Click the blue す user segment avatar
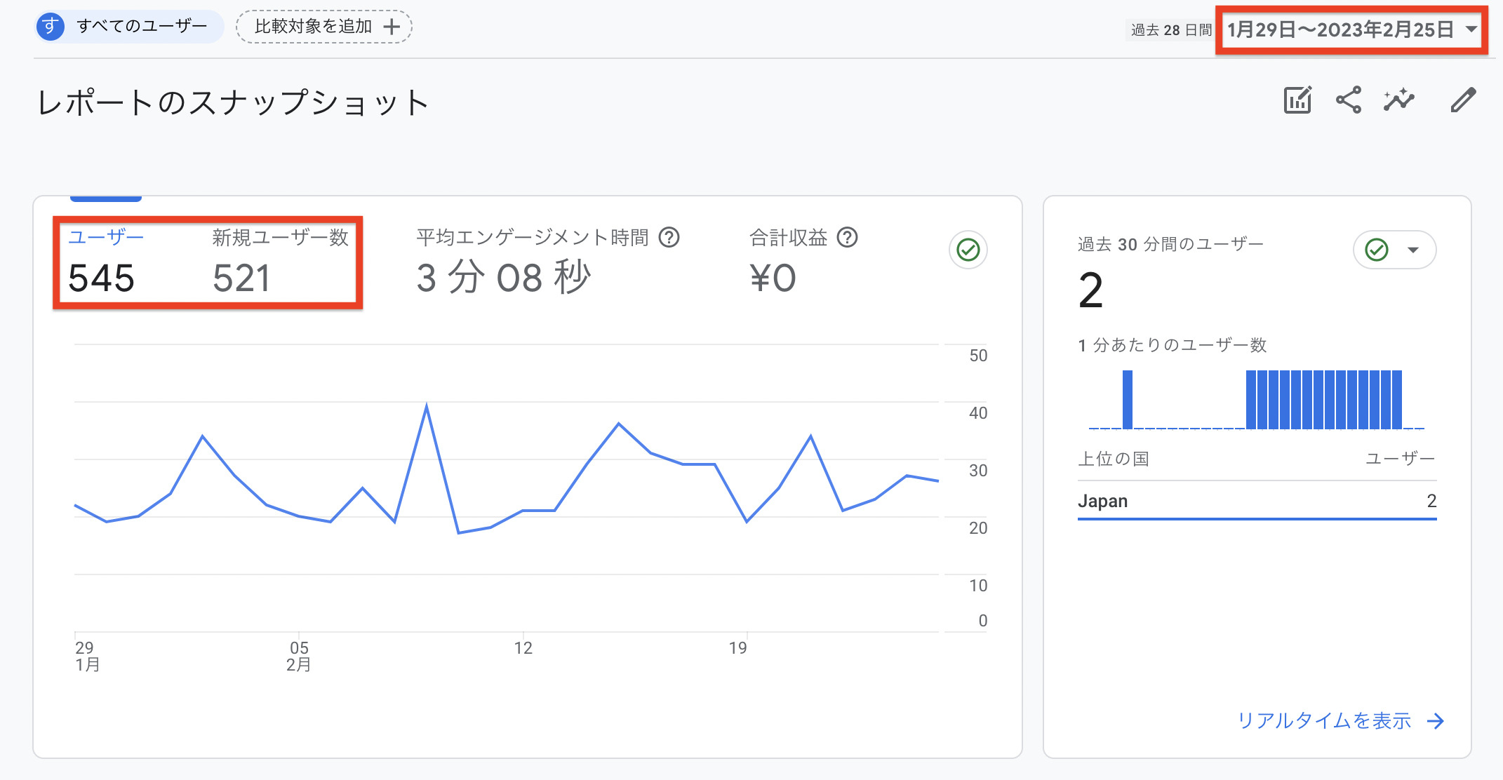This screenshot has width=1503, height=780. point(50,27)
